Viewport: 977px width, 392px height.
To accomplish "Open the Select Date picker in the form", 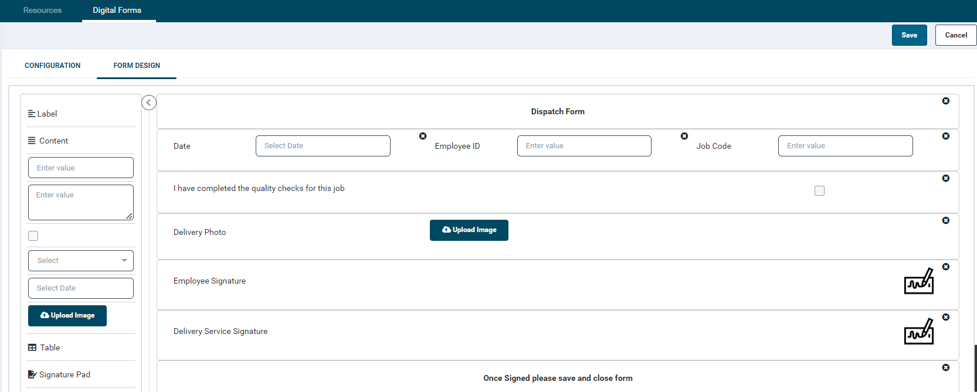I will click(x=323, y=146).
